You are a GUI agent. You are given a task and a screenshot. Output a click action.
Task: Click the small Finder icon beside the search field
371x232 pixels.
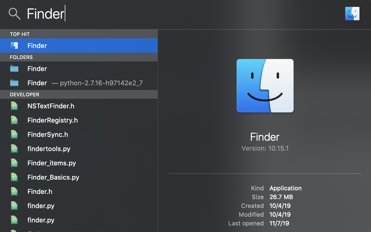click(352, 14)
